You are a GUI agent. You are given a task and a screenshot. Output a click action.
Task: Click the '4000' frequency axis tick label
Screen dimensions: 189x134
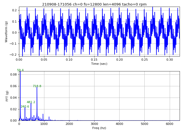coord(120,124)
